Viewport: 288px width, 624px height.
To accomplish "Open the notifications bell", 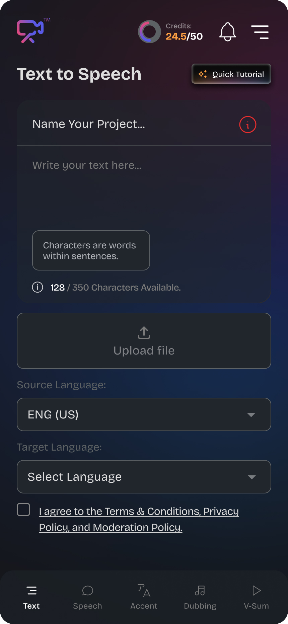I will tap(228, 32).
